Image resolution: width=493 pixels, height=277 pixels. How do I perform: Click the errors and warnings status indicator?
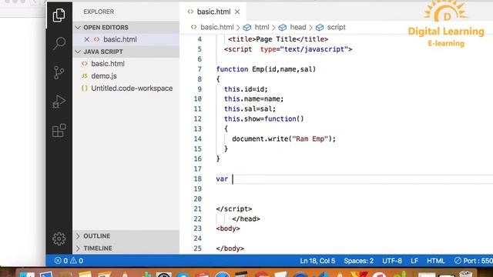[69, 261]
